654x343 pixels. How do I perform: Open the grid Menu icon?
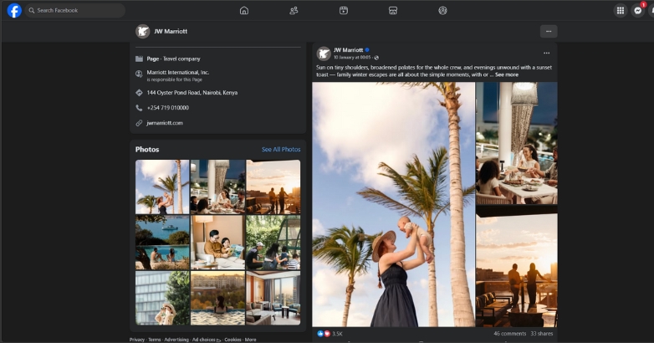621,10
